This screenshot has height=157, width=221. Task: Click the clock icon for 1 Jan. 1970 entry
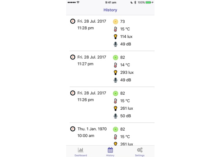[x=73, y=129]
